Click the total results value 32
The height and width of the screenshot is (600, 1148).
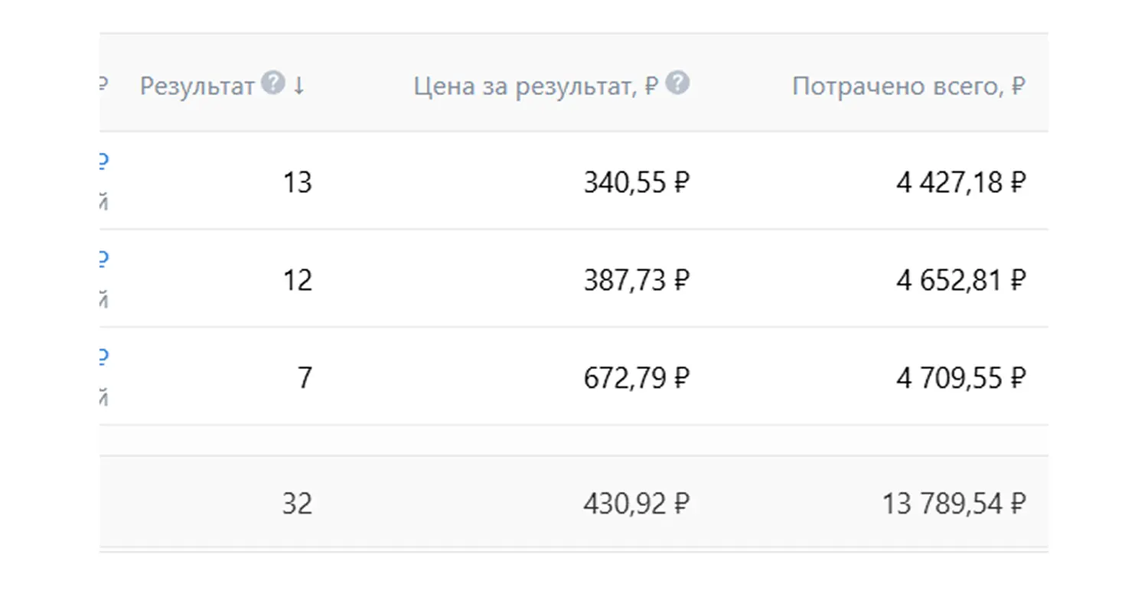[297, 504]
